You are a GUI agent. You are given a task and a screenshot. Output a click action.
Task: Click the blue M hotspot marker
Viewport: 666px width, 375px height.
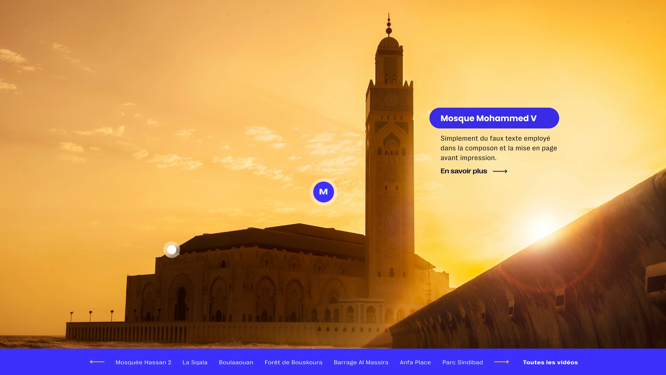coord(323,192)
